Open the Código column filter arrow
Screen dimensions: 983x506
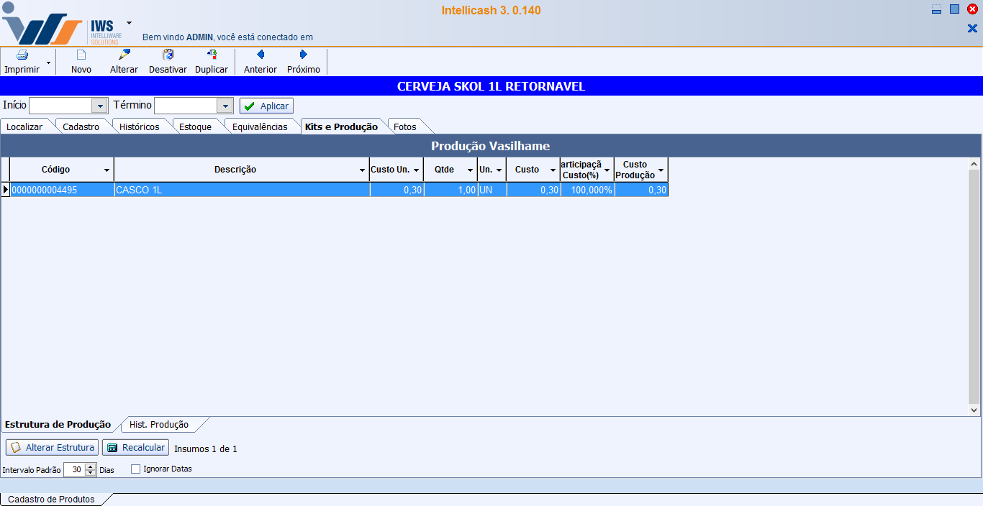[x=107, y=170]
